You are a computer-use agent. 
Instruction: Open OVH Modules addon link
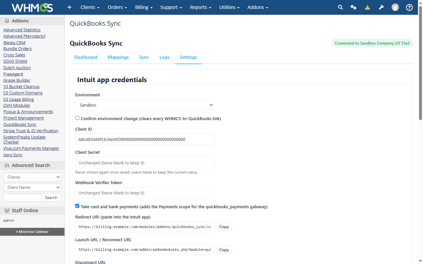coord(17,105)
